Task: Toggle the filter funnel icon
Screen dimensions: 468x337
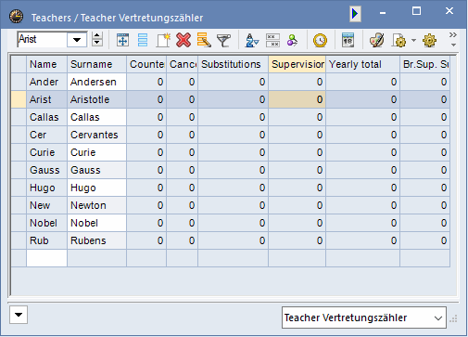Action: pos(223,41)
